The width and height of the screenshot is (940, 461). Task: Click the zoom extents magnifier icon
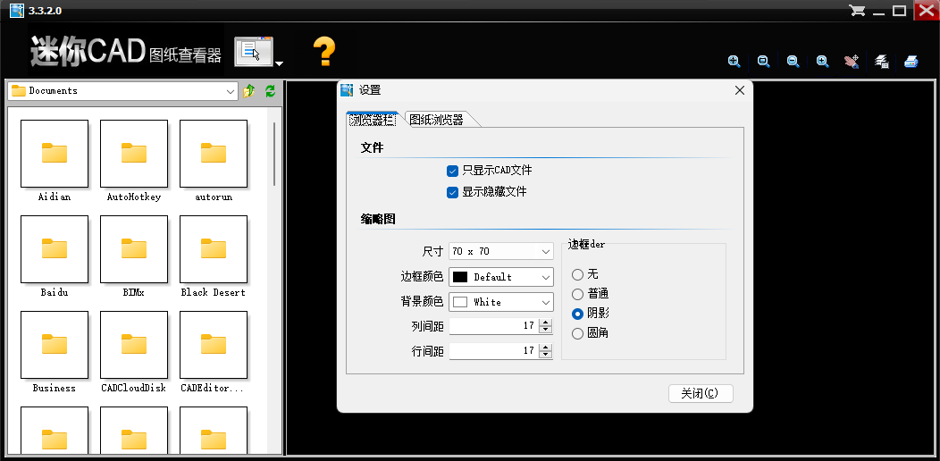coord(734,61)
